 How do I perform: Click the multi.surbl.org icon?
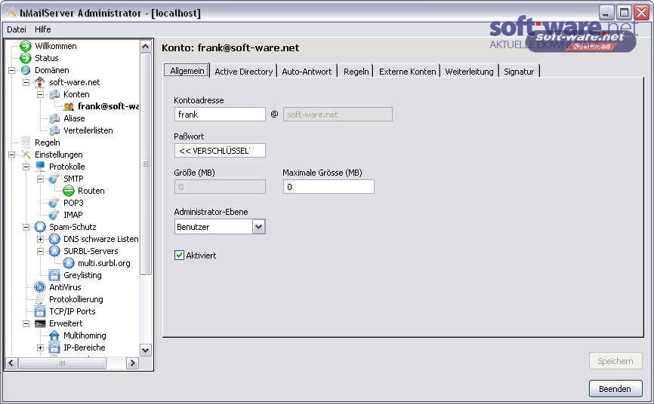coord(69,263)
